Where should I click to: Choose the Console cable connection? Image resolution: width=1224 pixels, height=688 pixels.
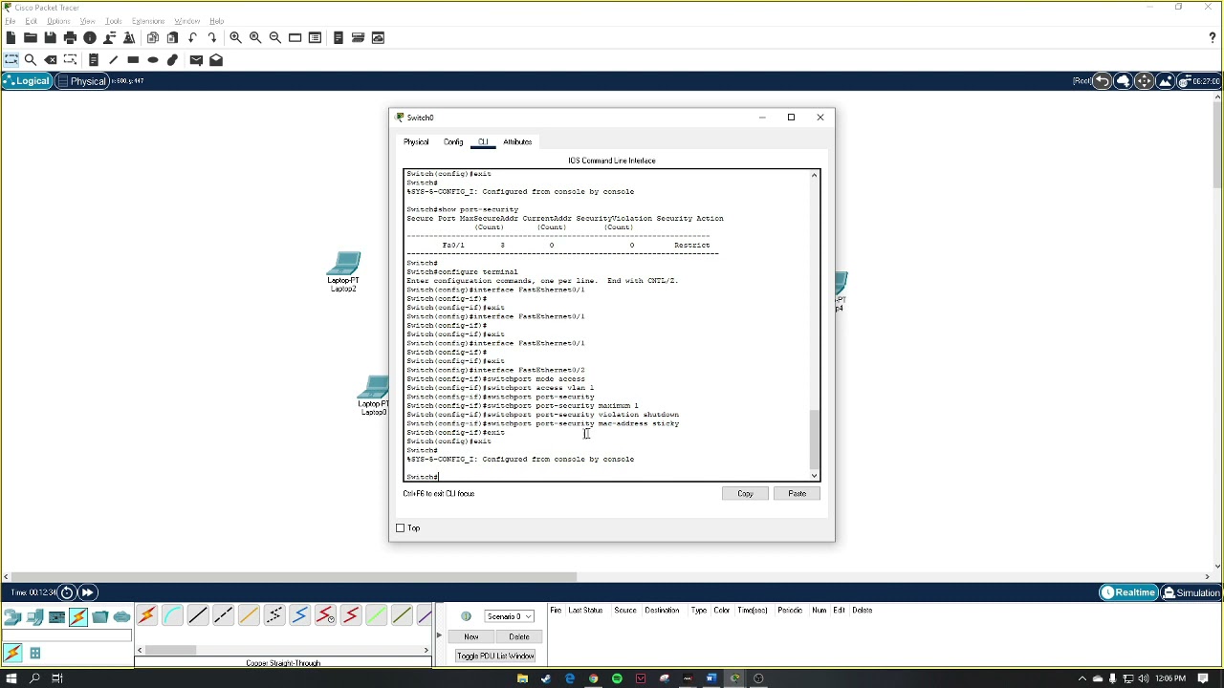(x=172, y=616)
